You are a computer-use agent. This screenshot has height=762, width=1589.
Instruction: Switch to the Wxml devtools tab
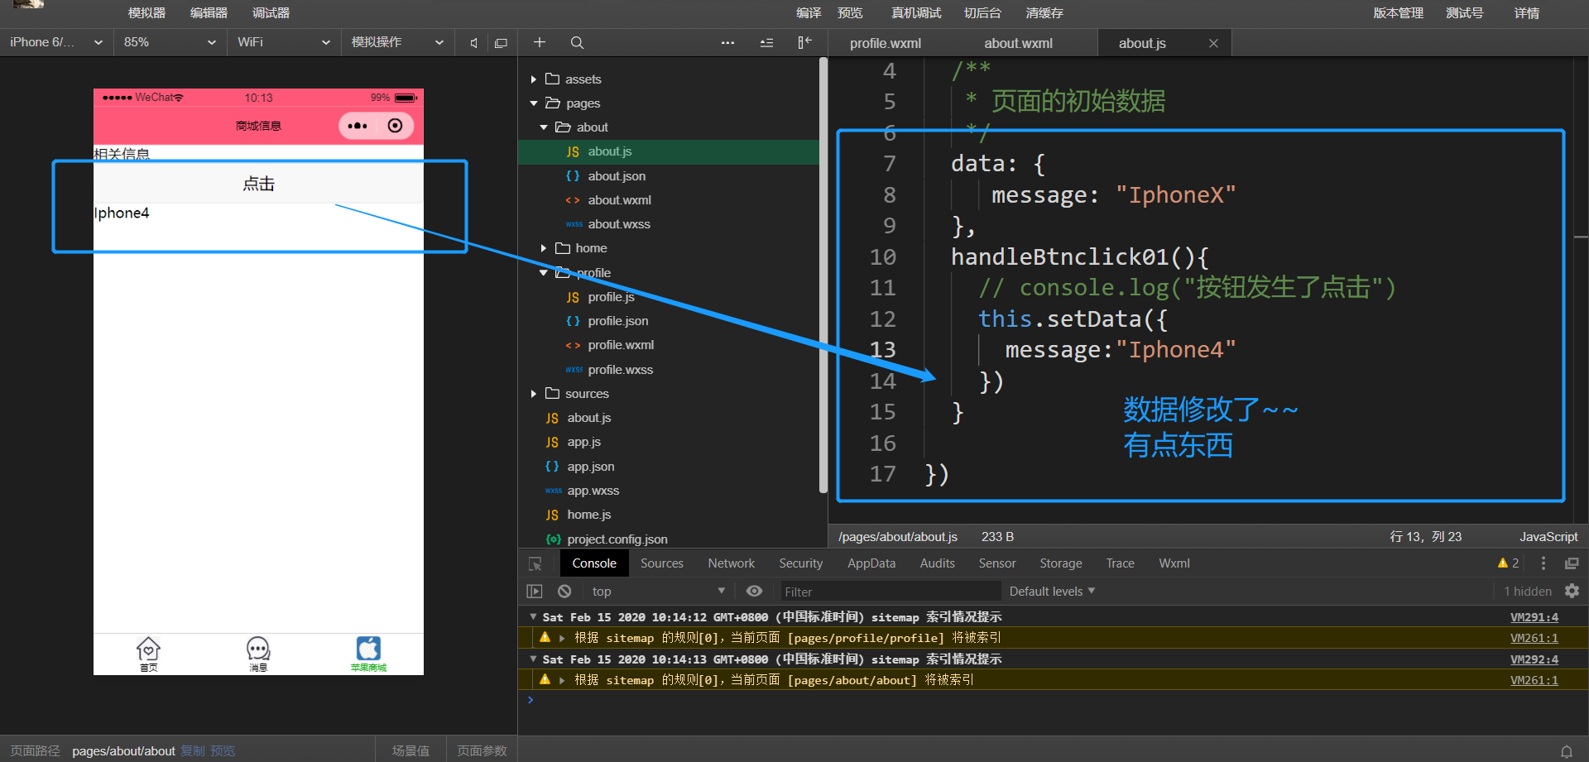(x=1174, y=563)
